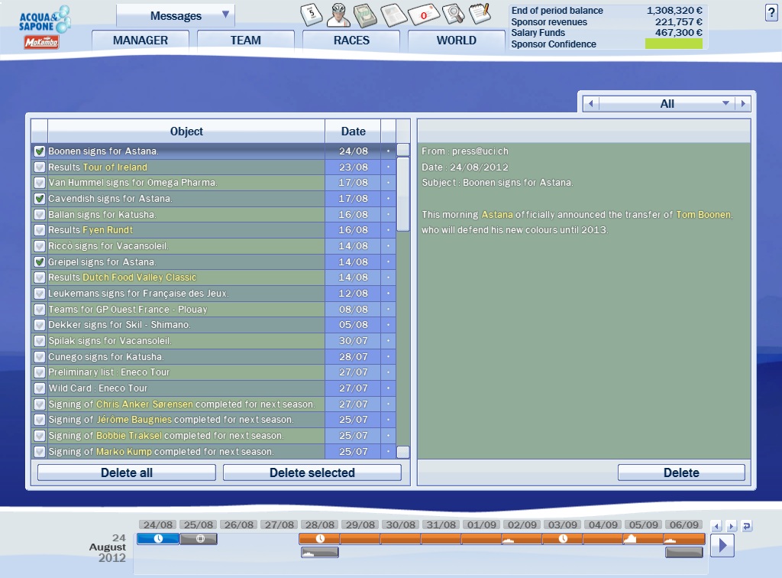Viewport: 782px width, 578px height.
Task: Switch to the RACES tab
Action: coord(351,41)
